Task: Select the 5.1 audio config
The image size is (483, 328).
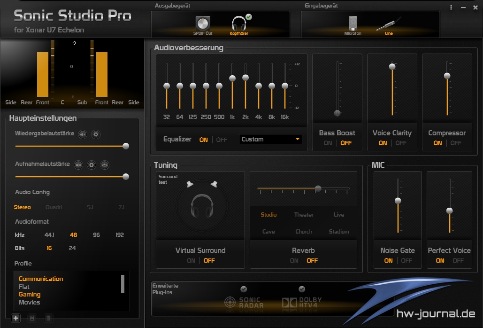Action: coord(90,207)
